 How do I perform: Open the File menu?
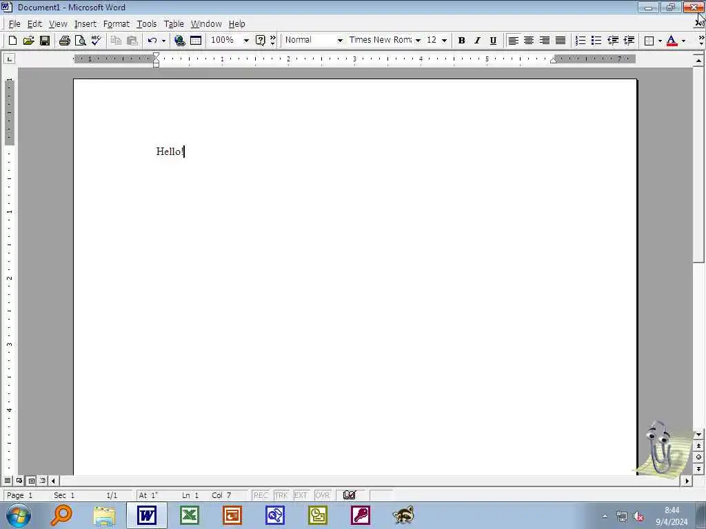(14, 24)
